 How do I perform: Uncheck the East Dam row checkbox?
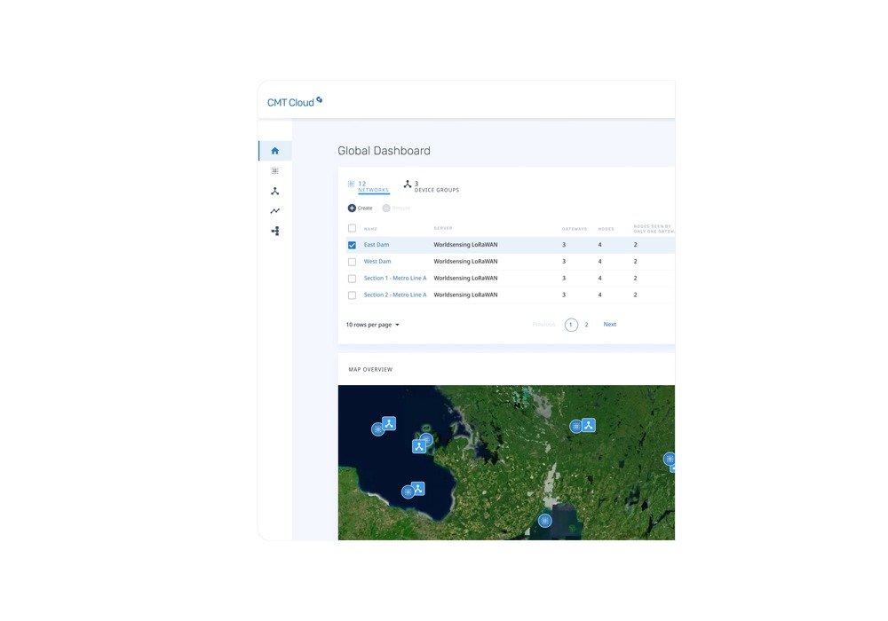[x=352, y=245]
